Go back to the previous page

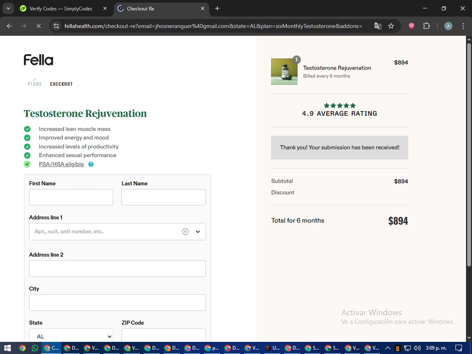click(x=9, y=26)
